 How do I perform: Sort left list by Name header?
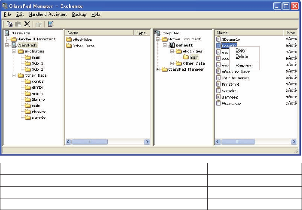point(100,33)
